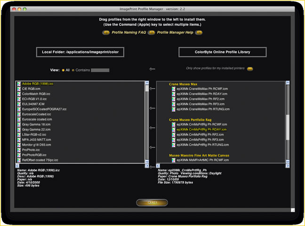Click online library scroll-down arrow

point(288,162)
